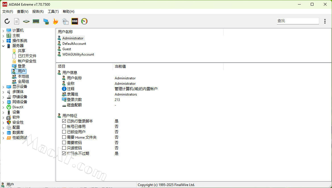The height and width of the screenshot is (188, 332).
Task: Open the audit checklist toolbar icon
Action: point(65,21)
